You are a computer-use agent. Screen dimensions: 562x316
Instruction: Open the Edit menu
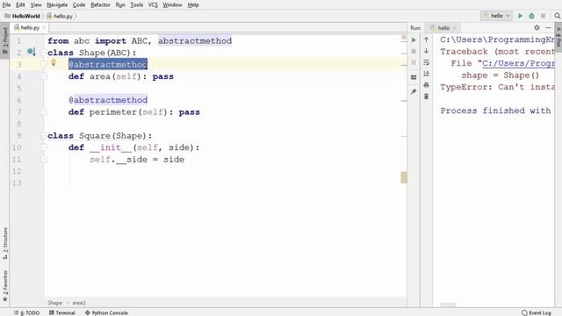pos(20,4)
